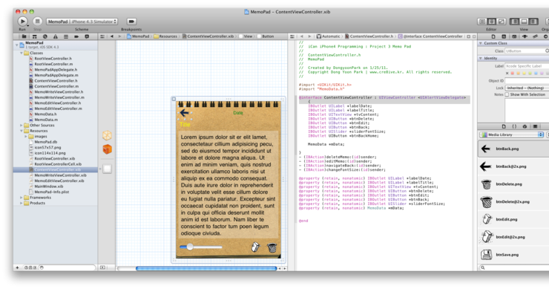Image resolution: width=549 pixels, height=289 pixels.
Task: Show the Issue navigator warning icon
Action: (x=56, y=36)
